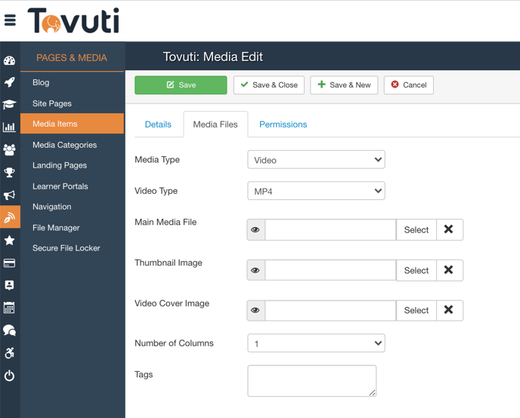This screenshot has height=418, width=520.
Task: Click the power logout icon
Action: [9, 376]
